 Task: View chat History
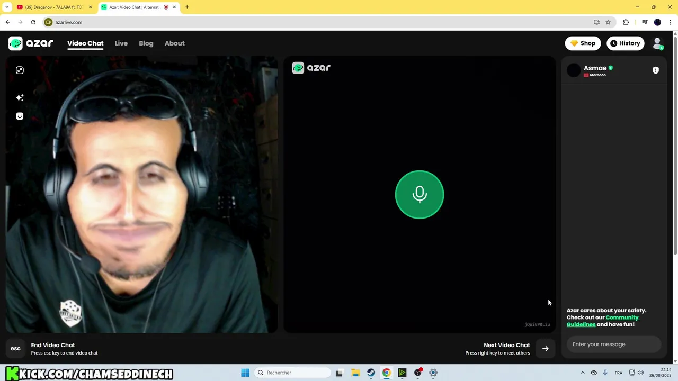click(x=625, y=43)
